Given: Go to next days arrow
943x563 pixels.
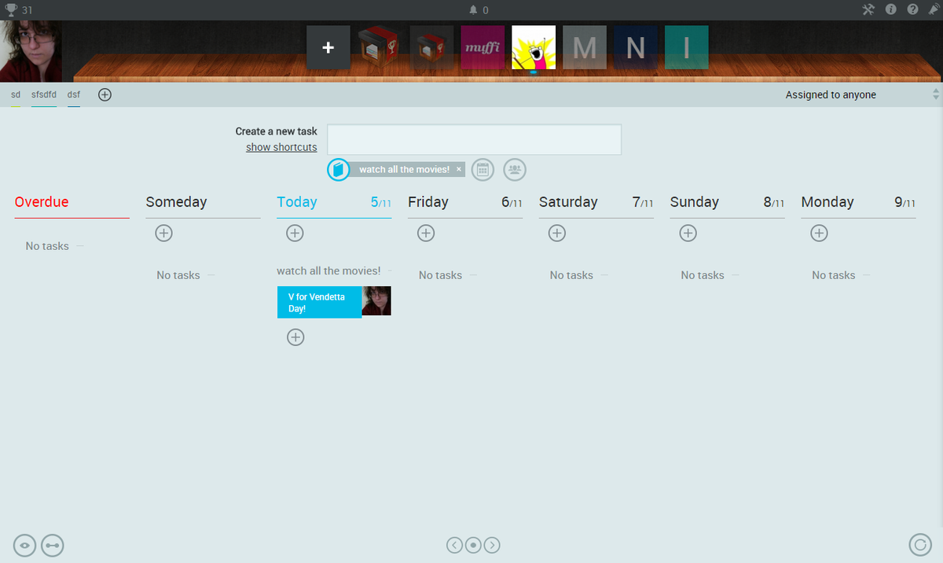Looking at the screenshot, I should click(x=492, y=545).
